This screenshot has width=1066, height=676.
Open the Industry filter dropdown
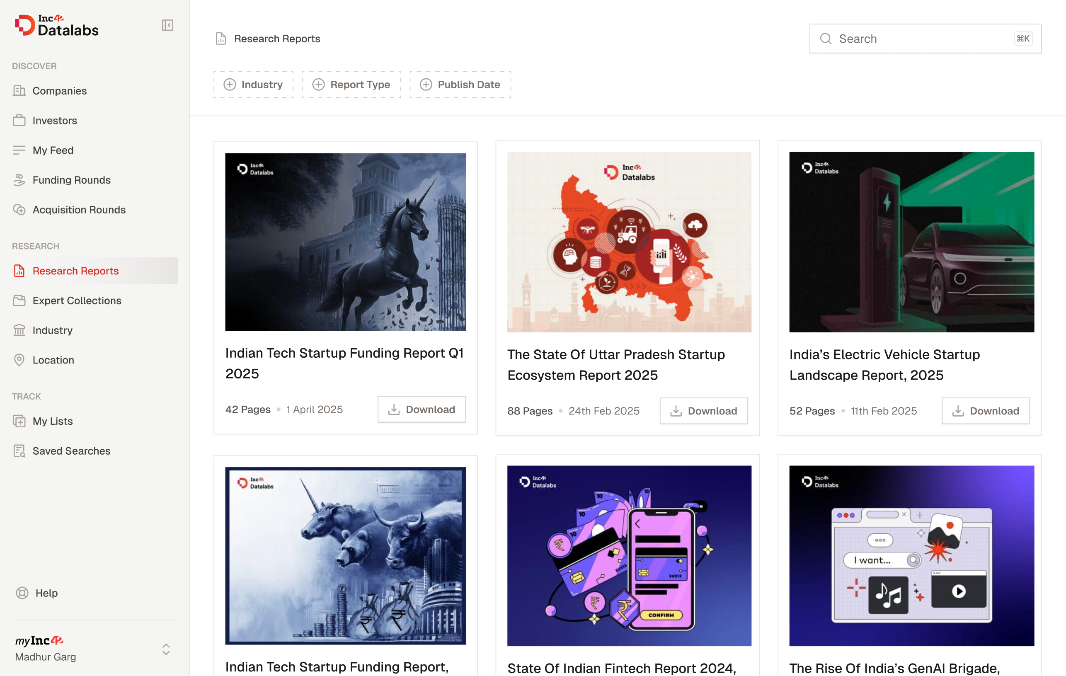coord(253,85)
